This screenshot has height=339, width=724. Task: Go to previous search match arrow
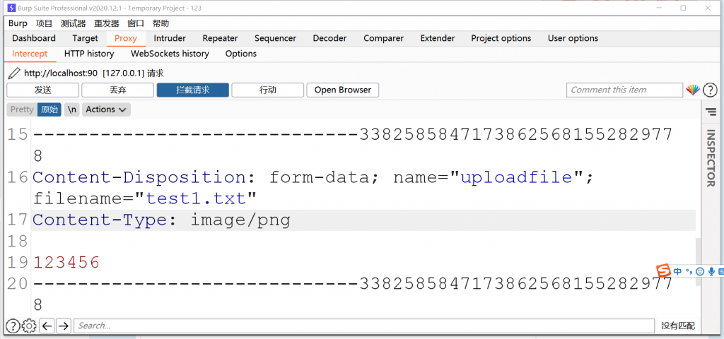click(x=47, y=326)
